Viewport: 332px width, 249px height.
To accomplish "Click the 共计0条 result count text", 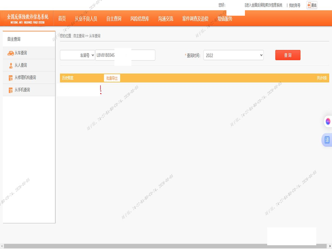I will 322,78.
